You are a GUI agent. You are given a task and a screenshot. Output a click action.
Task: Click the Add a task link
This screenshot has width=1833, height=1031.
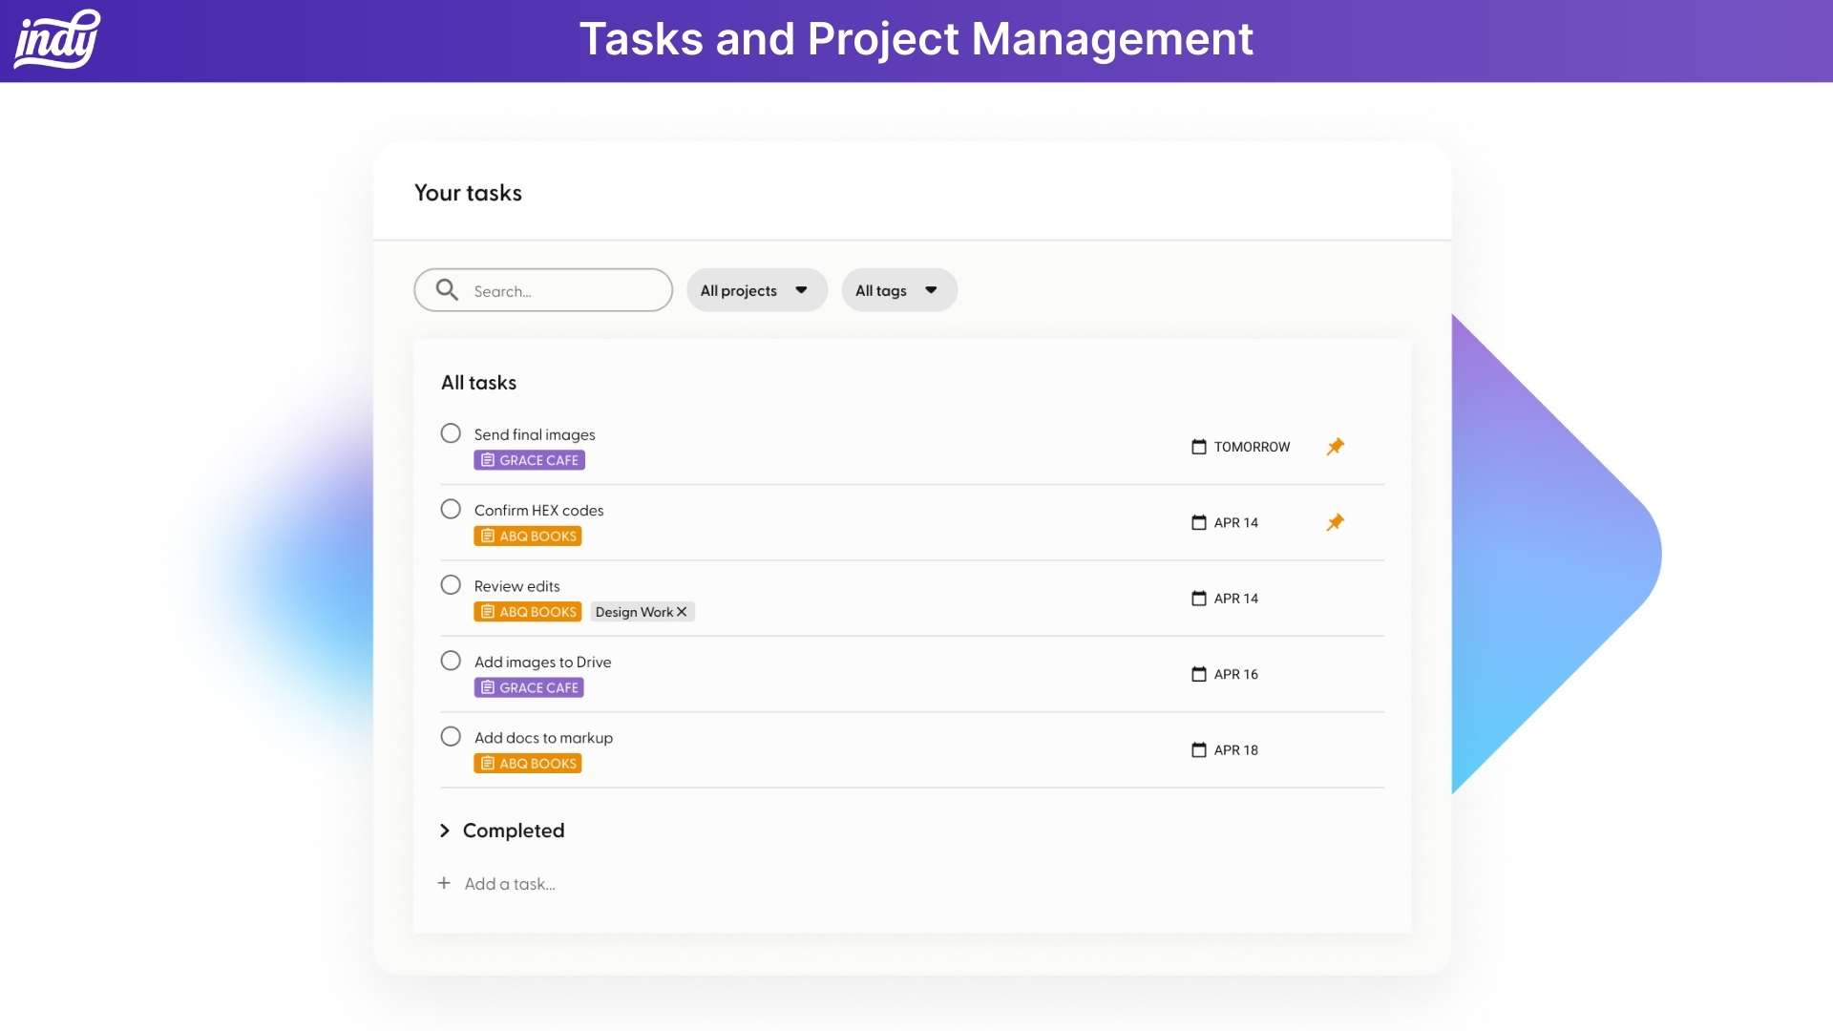tap(510, 883)
